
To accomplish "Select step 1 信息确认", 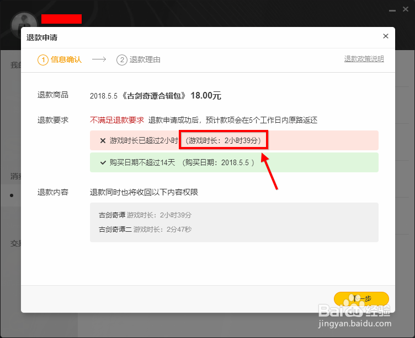I will tap(60, 59).
